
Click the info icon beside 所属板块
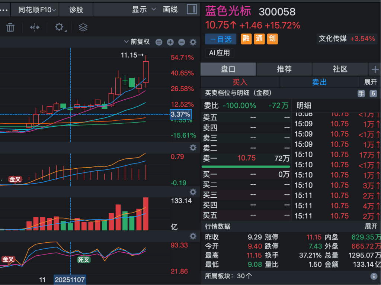374,276
